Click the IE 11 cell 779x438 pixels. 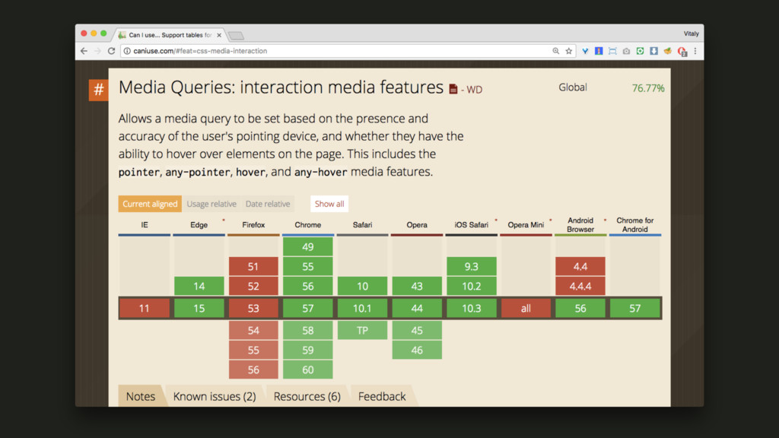click(145, 309)
